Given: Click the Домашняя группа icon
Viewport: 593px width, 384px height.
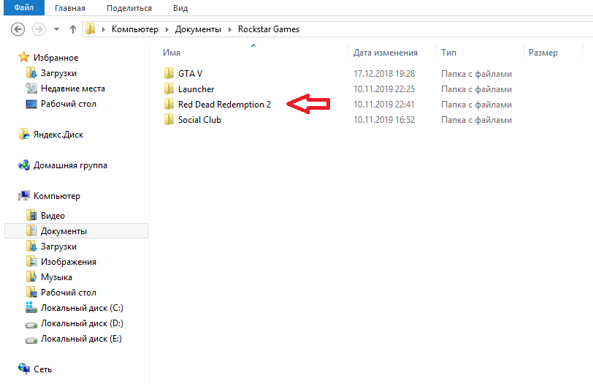Looking at the screenshot, I should pyautogui.click(x=24, y=165).
